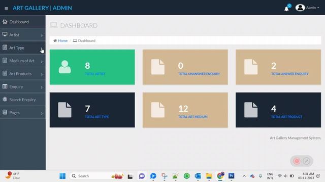Open Outlook from the taskbar
Image resolution: width=325 pixels, height=182 pixels.
click(198, 176)
